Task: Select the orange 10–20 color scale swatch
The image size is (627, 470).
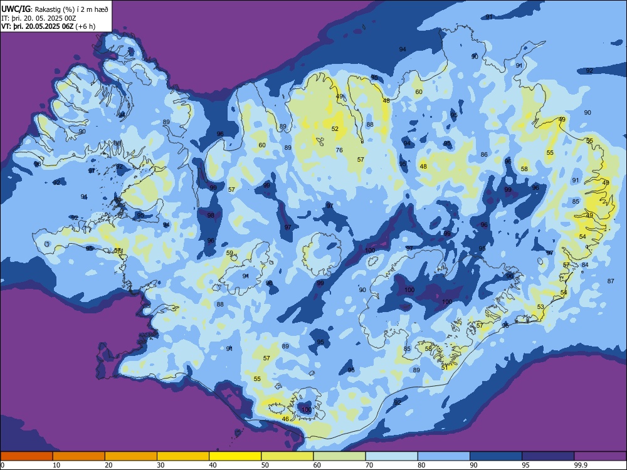Action: [x=79, y=456]
